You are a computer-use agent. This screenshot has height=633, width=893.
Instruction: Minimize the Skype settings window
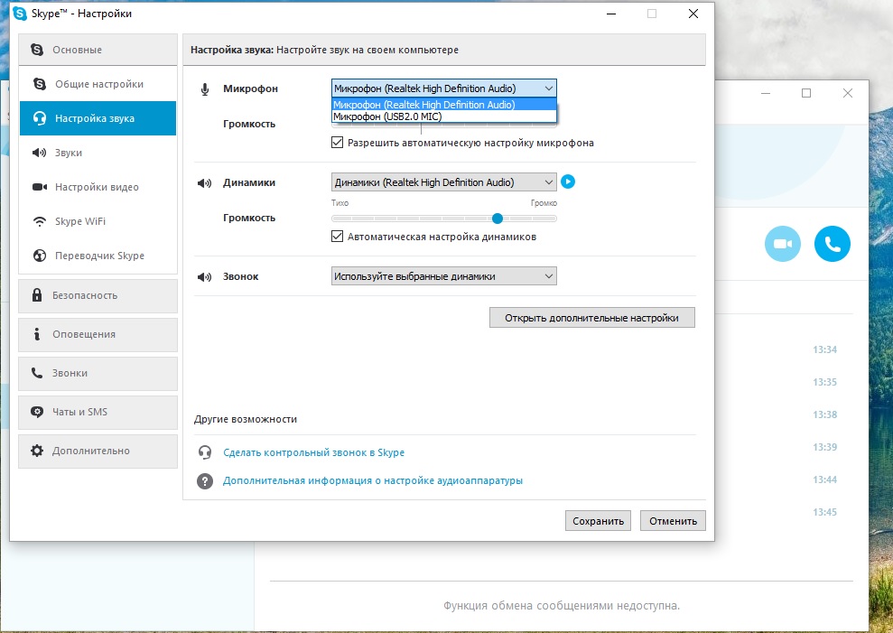[x=611, y=14]
